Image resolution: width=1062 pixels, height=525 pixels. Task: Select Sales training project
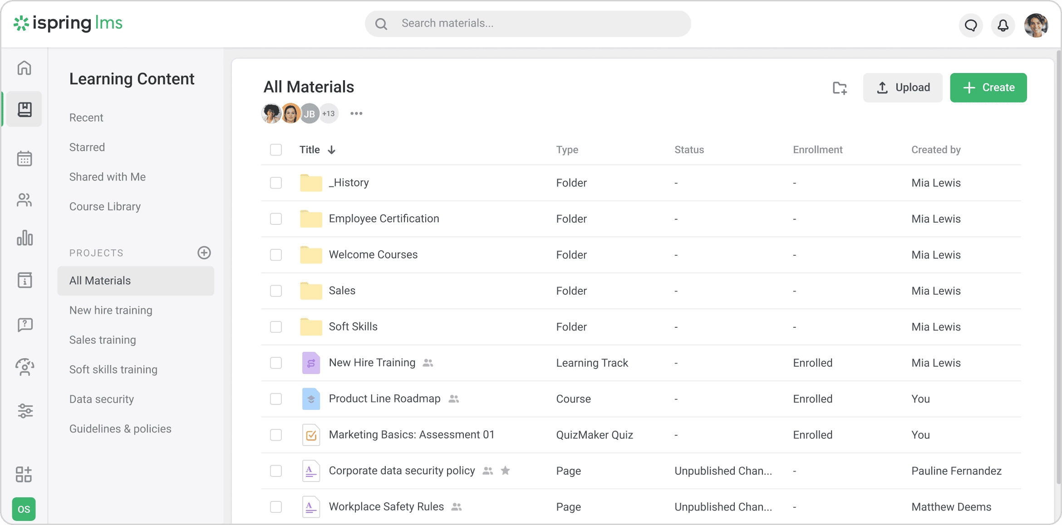click(103, 340)
